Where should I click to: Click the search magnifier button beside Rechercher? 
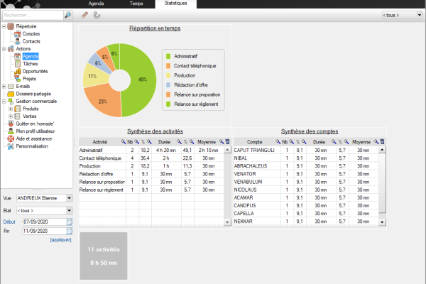[67, 14]
